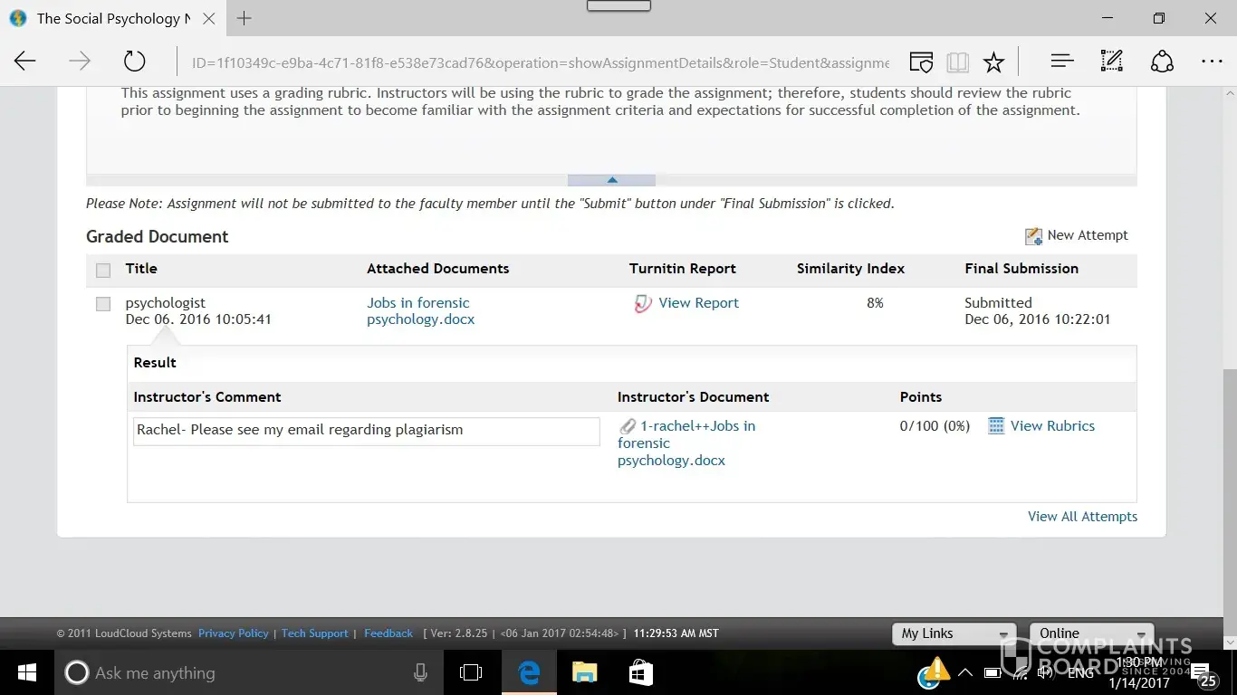Toggle the select-all checkbox beside Title

point(103,270)
